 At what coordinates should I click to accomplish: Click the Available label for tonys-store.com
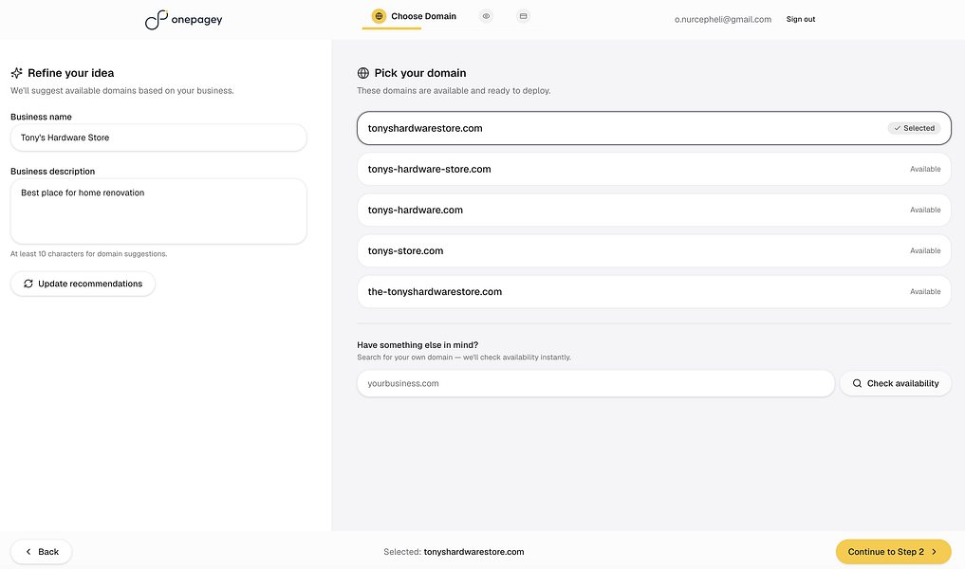(925, 251)
